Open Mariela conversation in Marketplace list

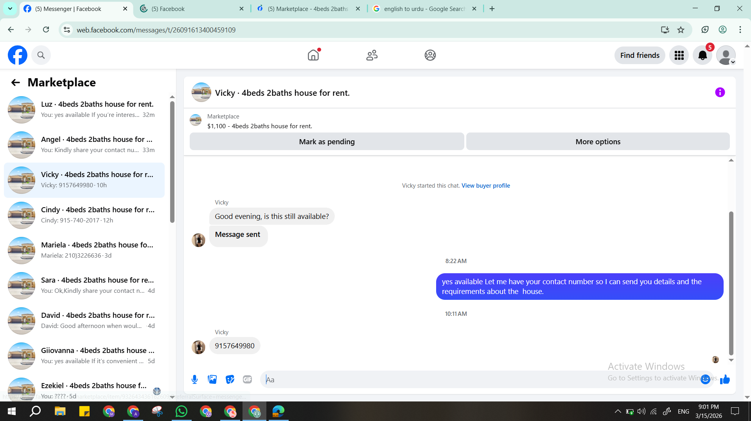click(84, 250)
